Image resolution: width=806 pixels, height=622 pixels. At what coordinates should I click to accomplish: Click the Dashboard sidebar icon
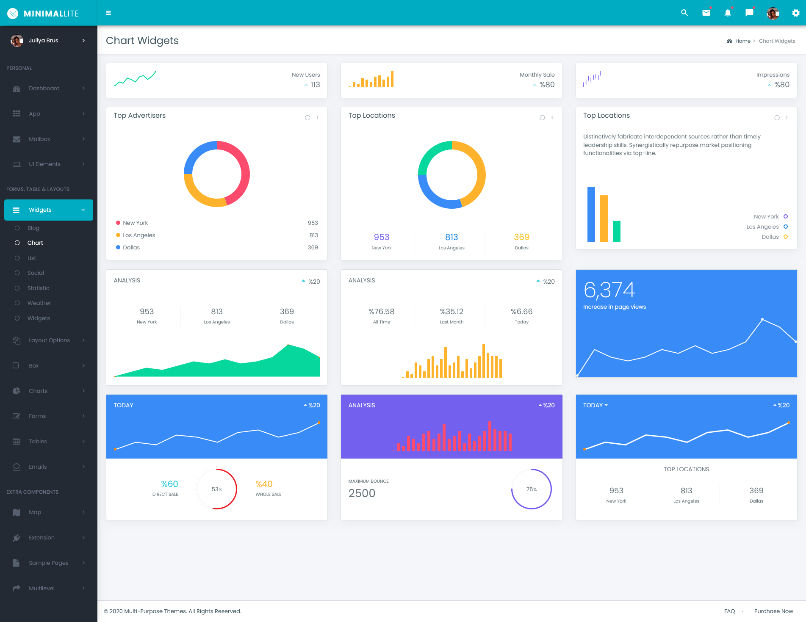[x=17, y=88]
